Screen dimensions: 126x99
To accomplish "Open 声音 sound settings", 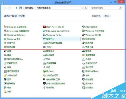I will click(x=8, y=67).
